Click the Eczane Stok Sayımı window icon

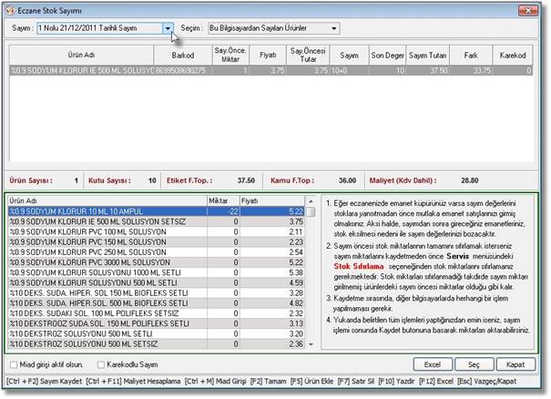tap(11, 9)
